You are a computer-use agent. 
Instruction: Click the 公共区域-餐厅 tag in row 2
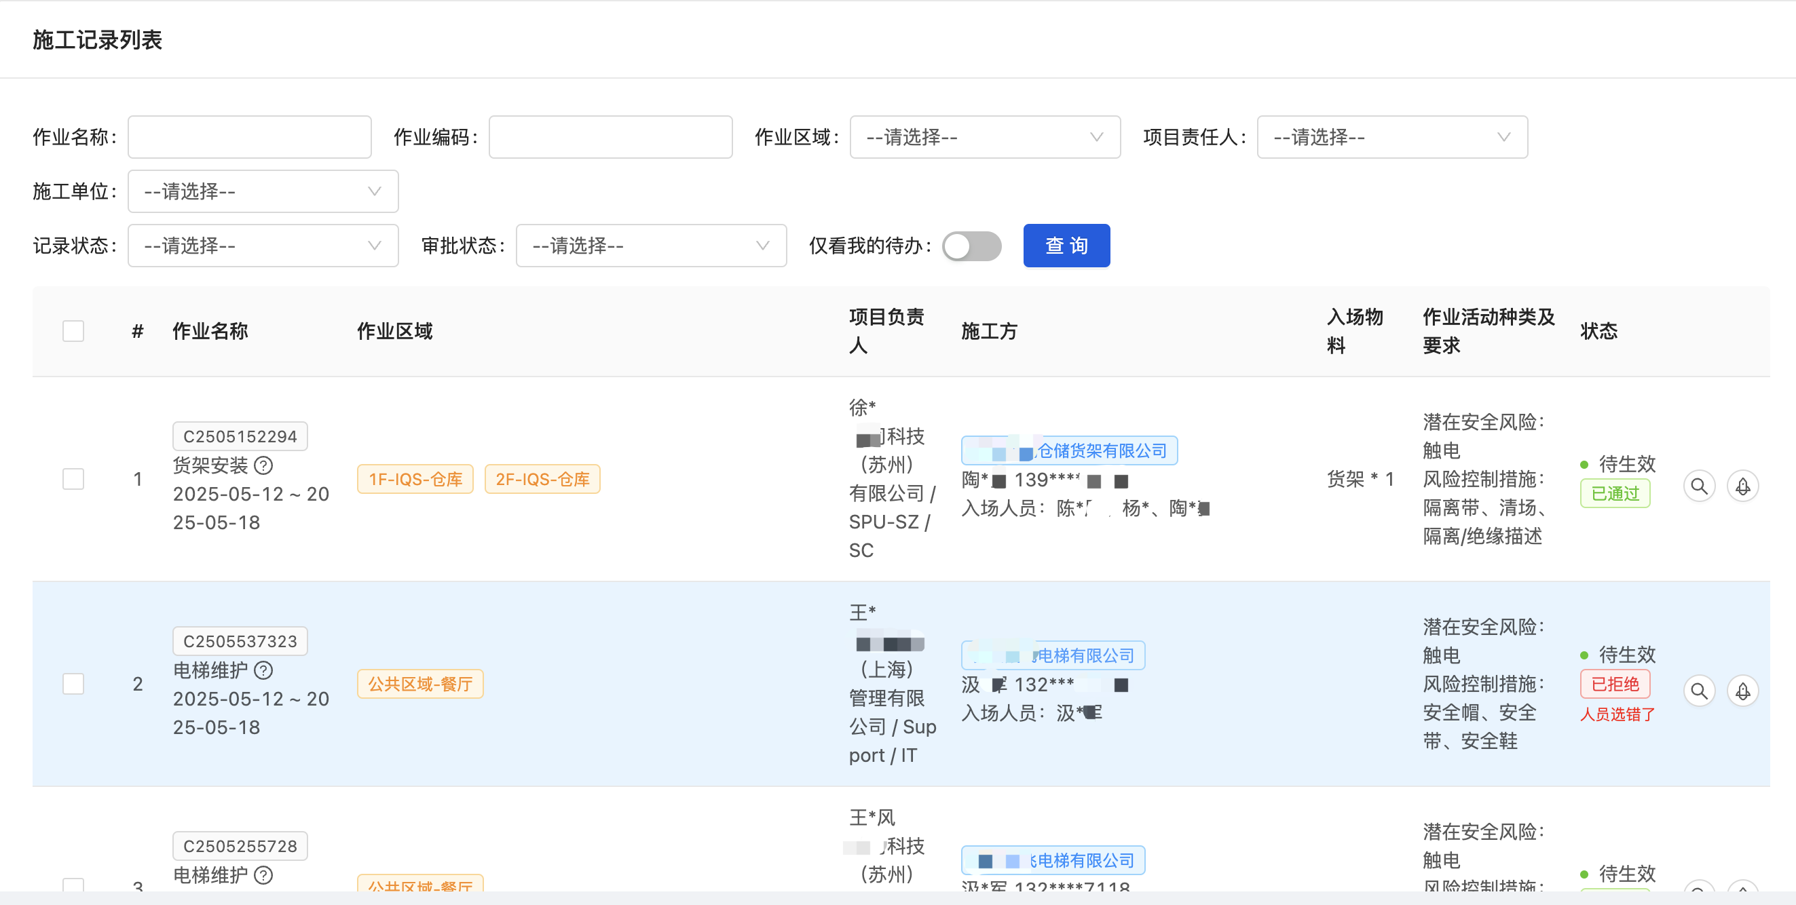tap(420, 684)
